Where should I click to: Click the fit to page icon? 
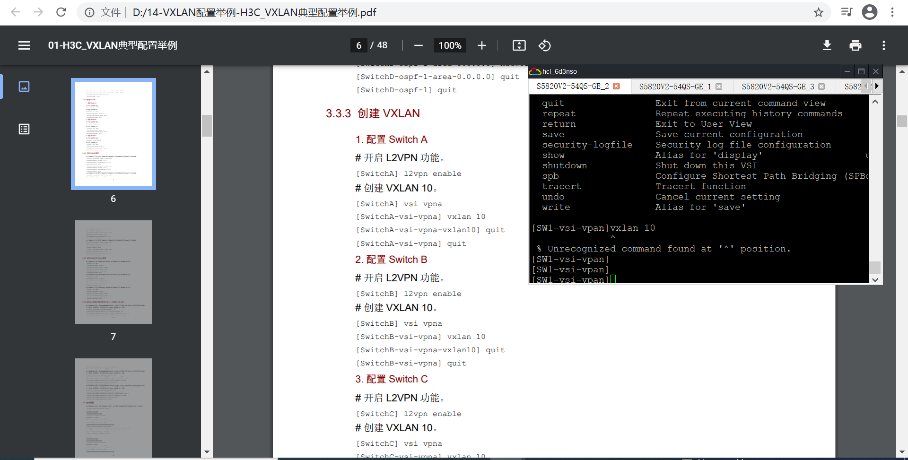pyautogui.click(x=519, y=45)
